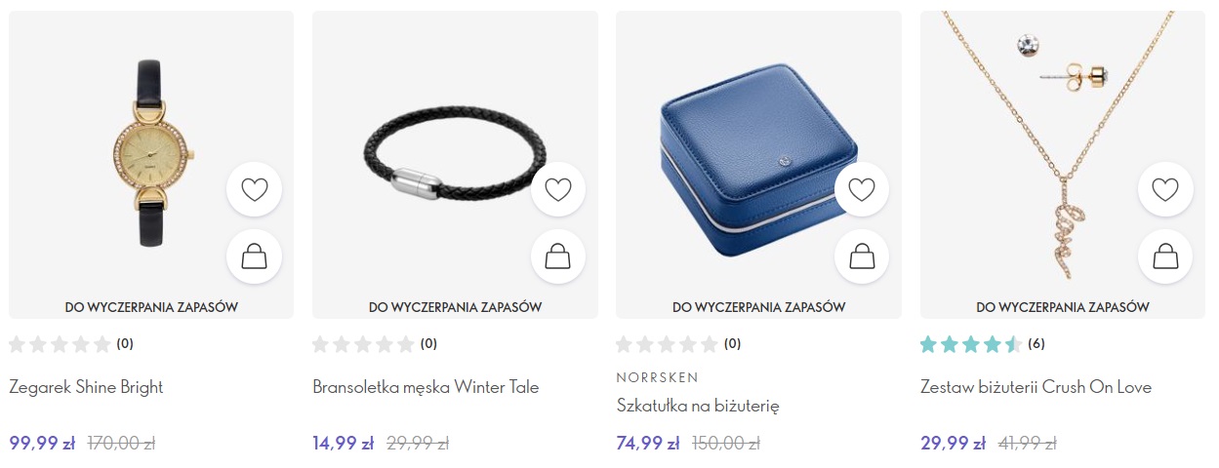The width and height of the screenshot is (1219, 468).
Task: Save Szkatułka na biżuterię with heart icon
Action: pyautogui.click(x=862, y=189)
